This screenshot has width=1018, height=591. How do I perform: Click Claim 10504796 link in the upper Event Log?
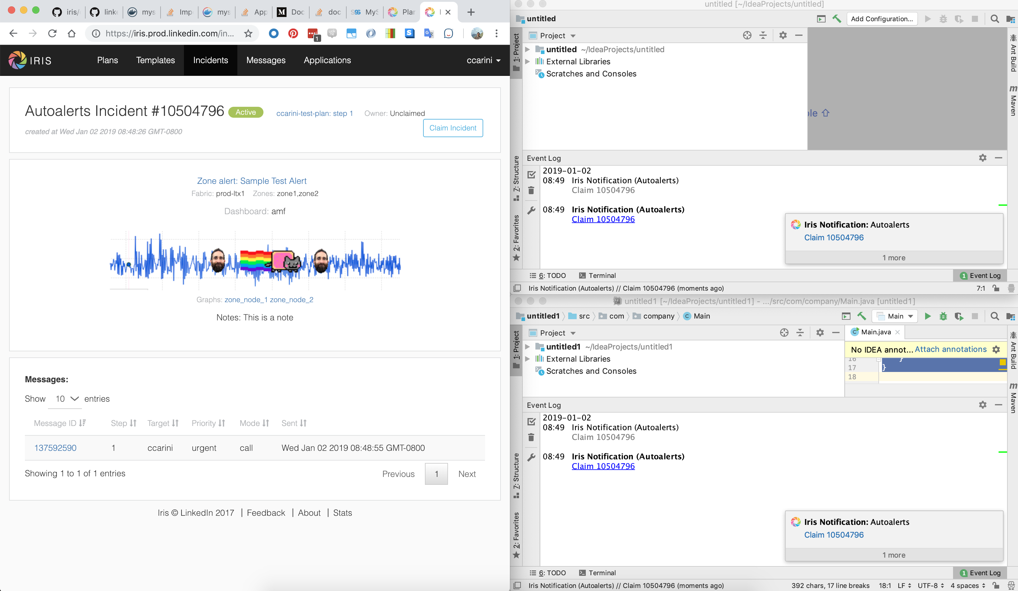click(x=603, y=219)
